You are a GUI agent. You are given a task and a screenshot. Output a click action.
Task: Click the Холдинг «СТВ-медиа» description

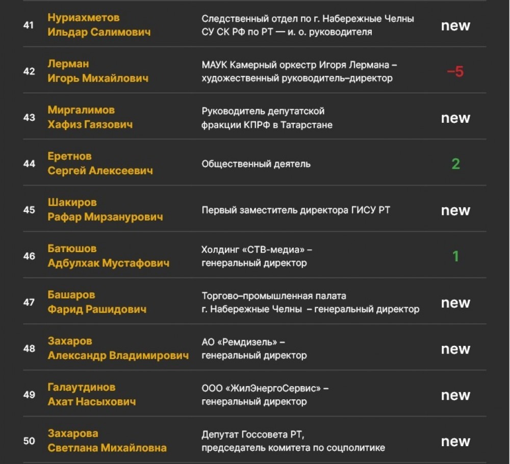coord(257,256)
